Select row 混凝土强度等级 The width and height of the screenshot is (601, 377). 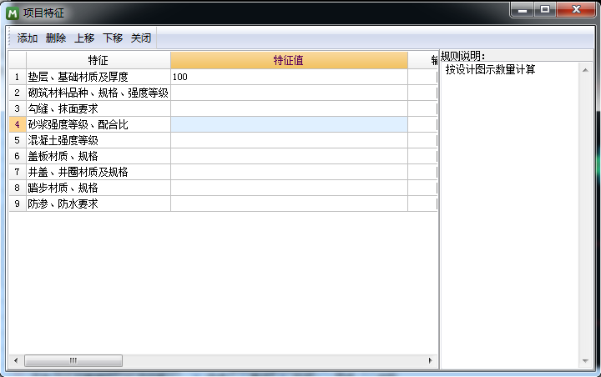click(x=98, y=140)
